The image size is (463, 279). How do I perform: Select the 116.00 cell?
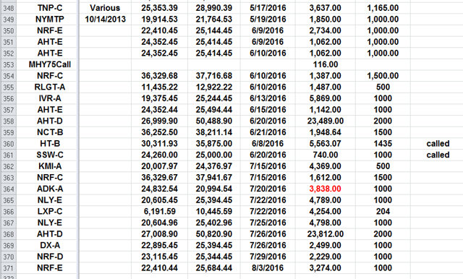coord(325,64)
